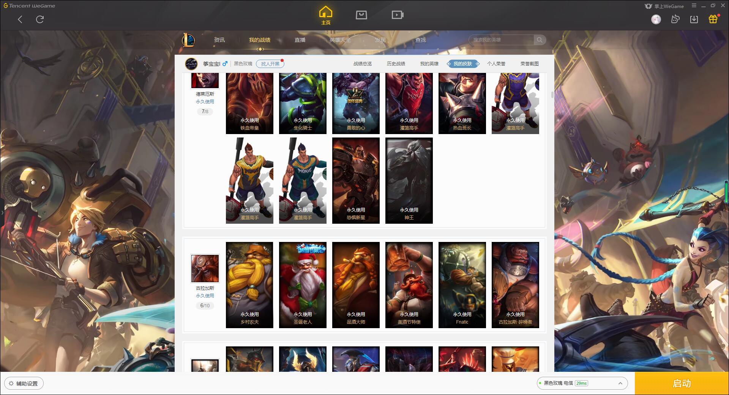
Task: Open the 神王 skin card
Action: tap(409, 180)
